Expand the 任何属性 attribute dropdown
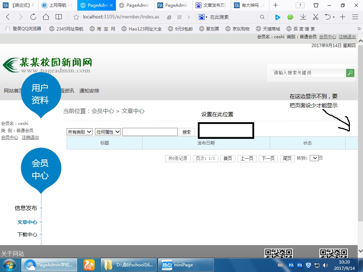Screen dimensions: 363x272 point(108,132)
